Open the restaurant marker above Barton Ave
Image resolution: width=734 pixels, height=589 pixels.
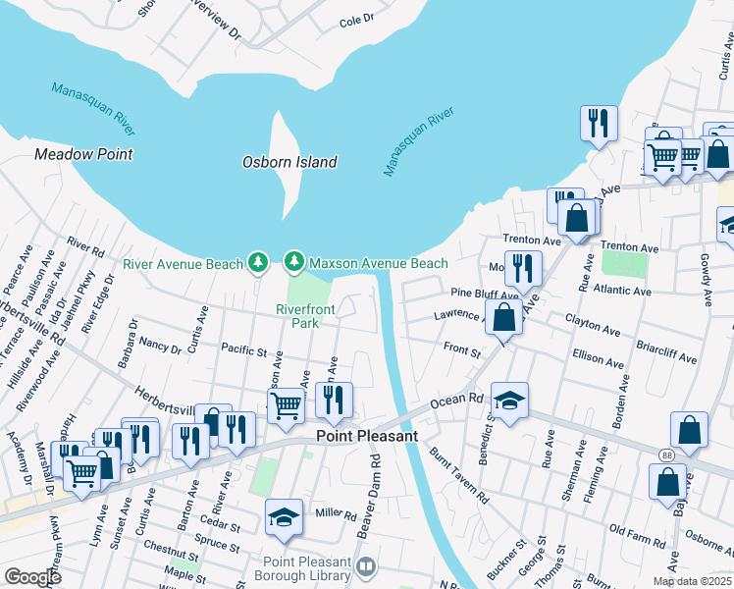[190, 442]
